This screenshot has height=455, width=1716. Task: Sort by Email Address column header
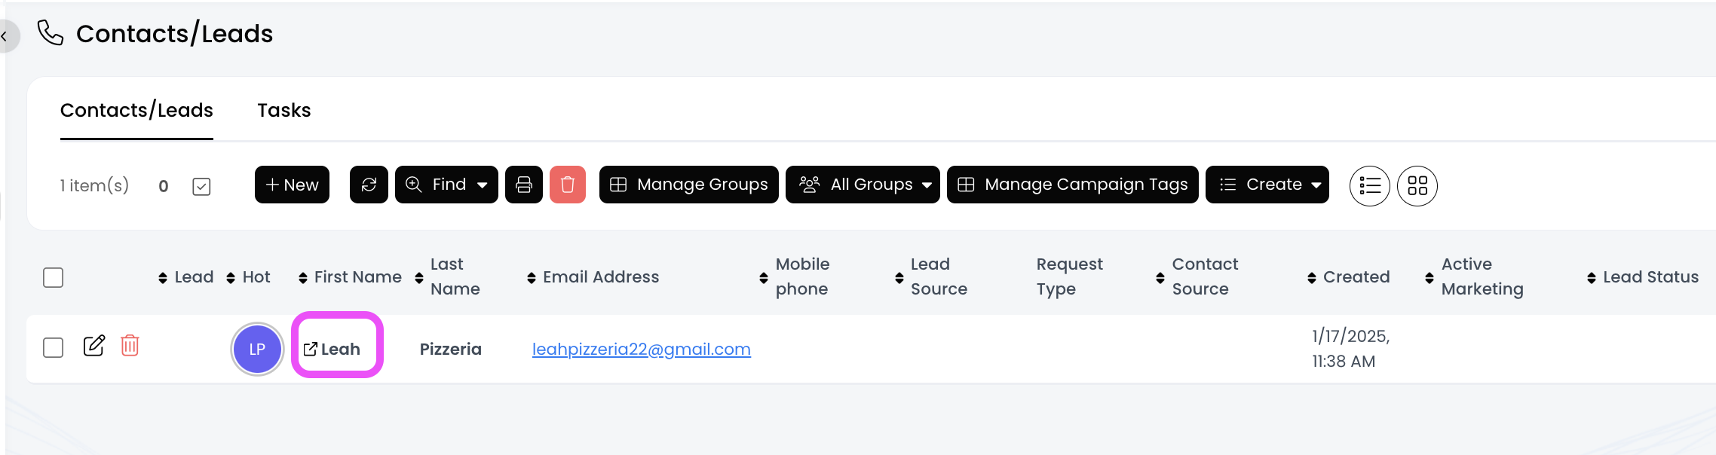(600, 277)
